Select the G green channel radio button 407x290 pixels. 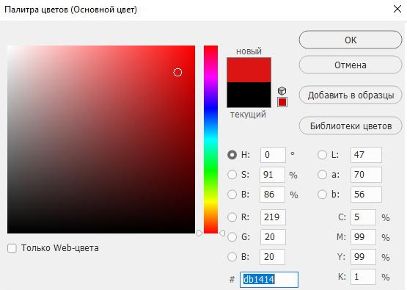[x=232, y=236]
